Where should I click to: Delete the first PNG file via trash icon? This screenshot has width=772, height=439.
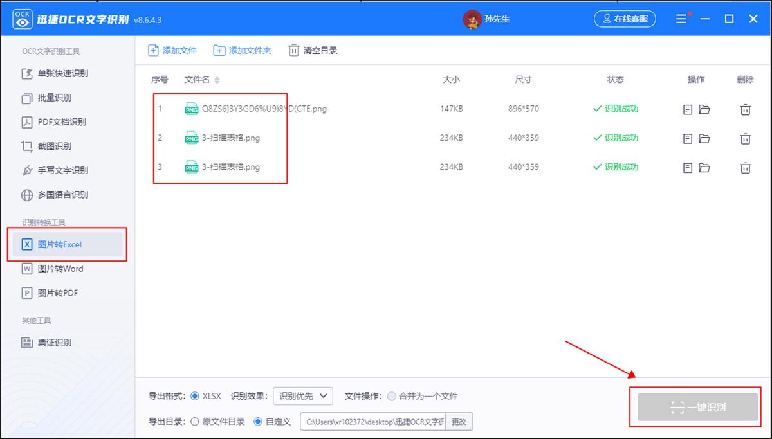pyautogui.click(x=745, y=109)
